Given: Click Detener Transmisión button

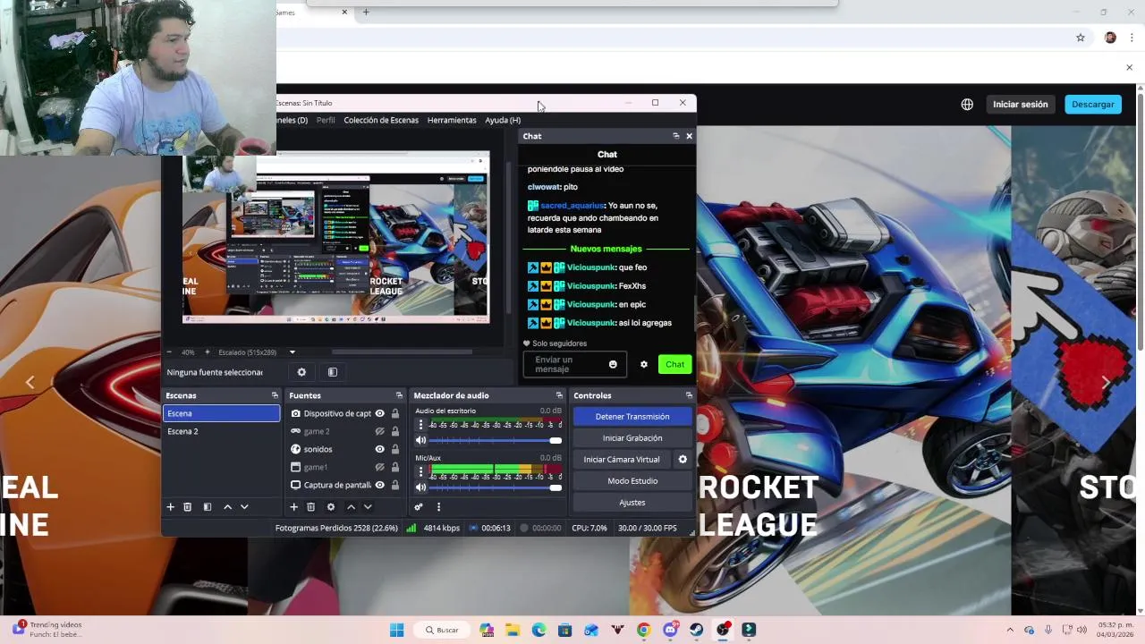Looking at the screenshot, I should click(x=632, y=417).
